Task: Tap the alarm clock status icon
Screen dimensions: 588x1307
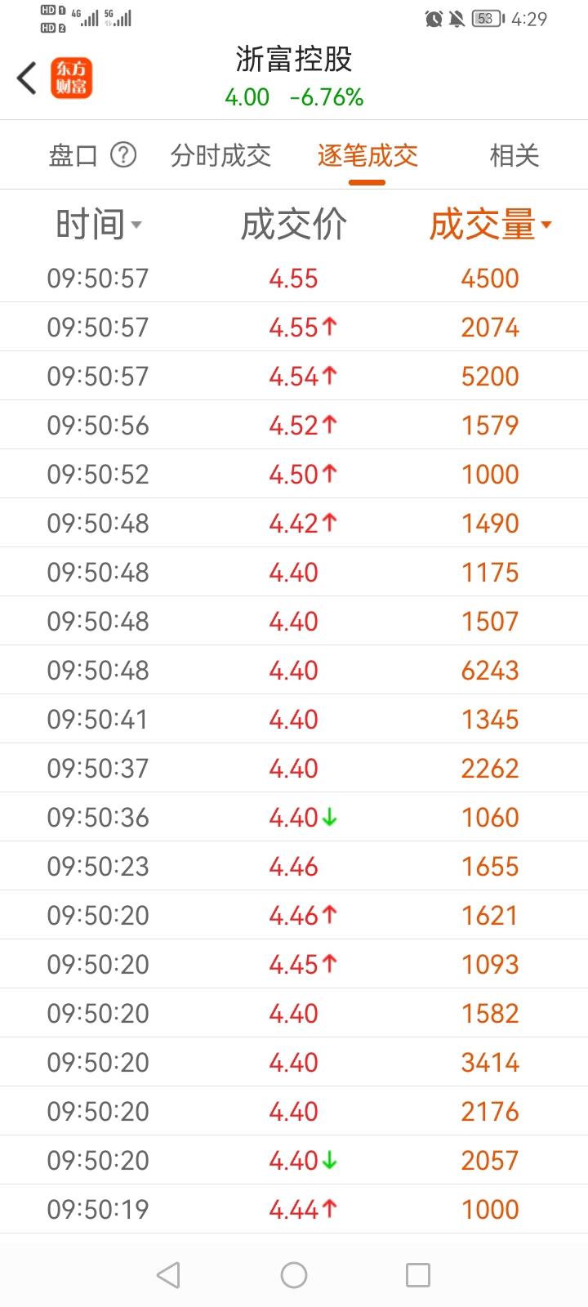Action: (x=434, y=19)
